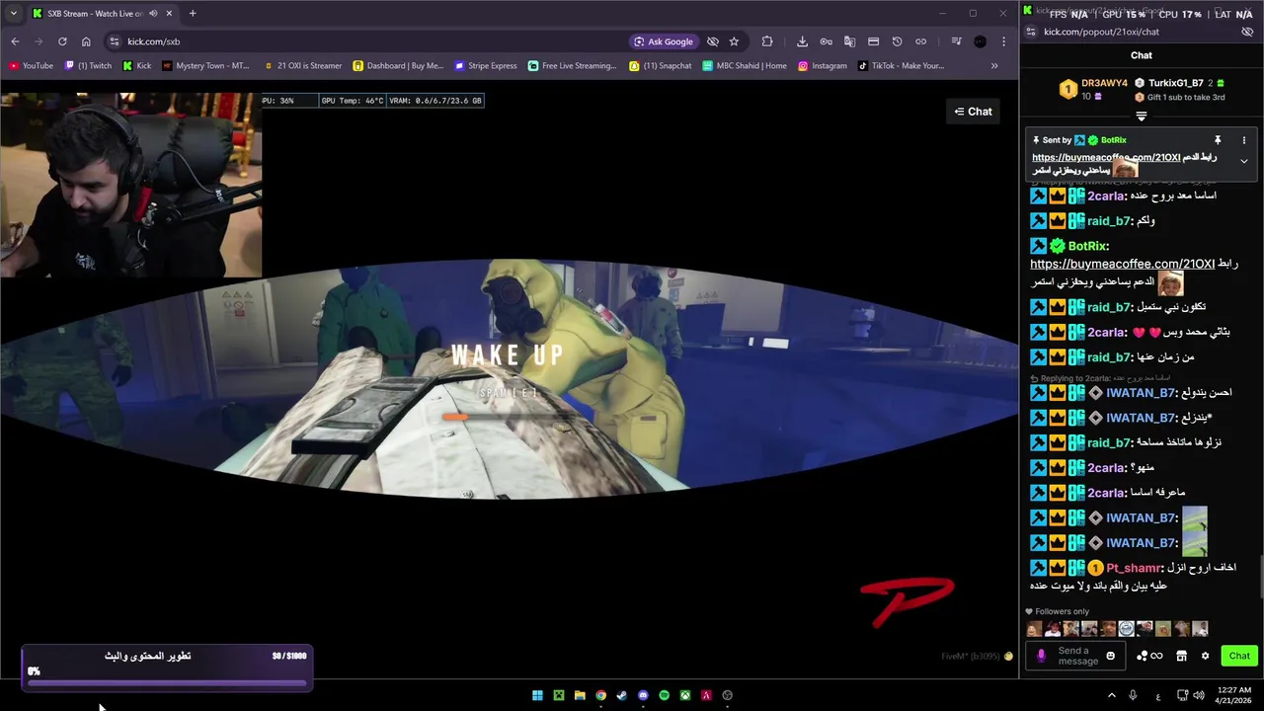1264x711 pixels.
Task: Open the translate extension icon
Action: tap(849, 41)
